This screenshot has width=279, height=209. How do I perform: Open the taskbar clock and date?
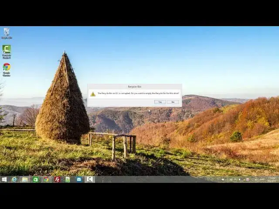[x=272, y=179]
